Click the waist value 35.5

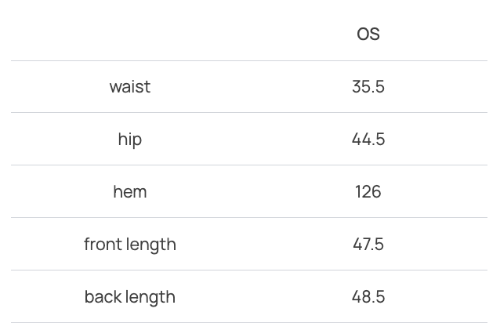pos(368,86)
